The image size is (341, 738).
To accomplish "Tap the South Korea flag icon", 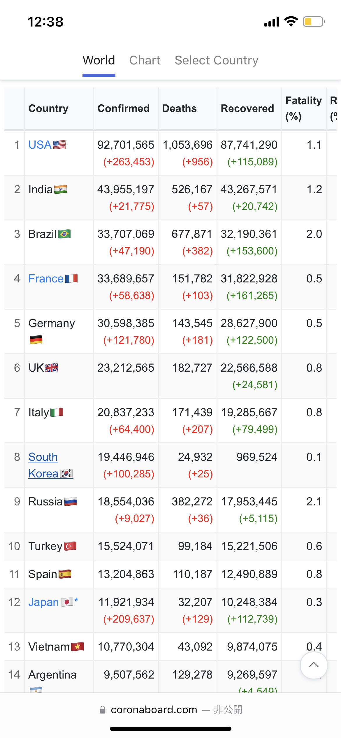I will tap(66, 473).
